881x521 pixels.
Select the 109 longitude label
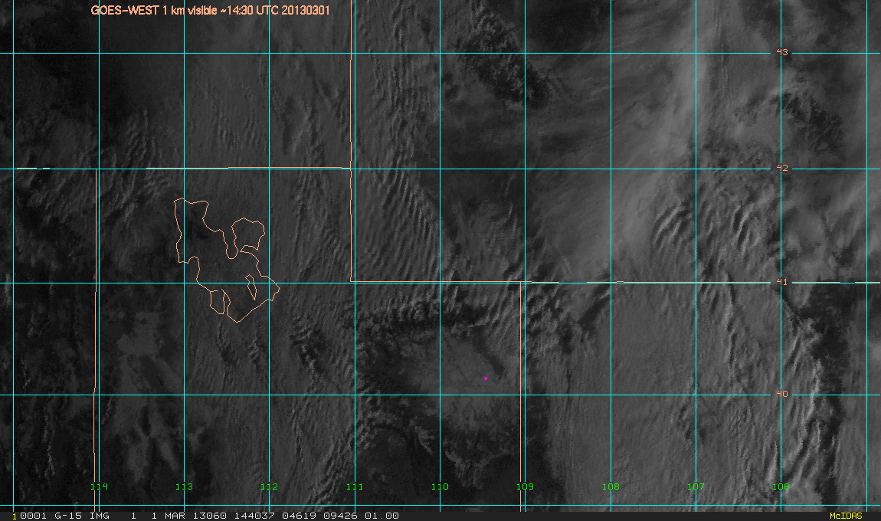(x=526, y=487)
